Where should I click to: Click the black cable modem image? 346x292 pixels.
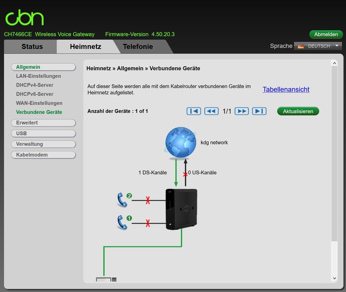tap(181, 209)
